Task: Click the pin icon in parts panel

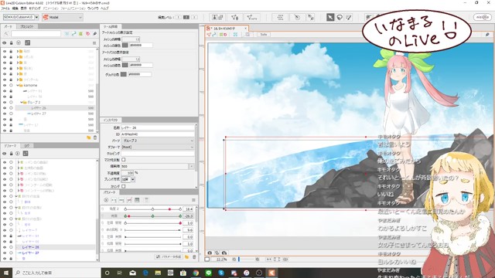Action: (x=94, y=33)
